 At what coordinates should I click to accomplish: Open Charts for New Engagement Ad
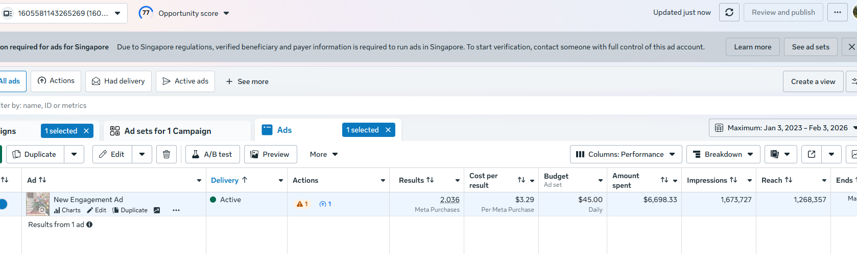click(x=67, y=210)
